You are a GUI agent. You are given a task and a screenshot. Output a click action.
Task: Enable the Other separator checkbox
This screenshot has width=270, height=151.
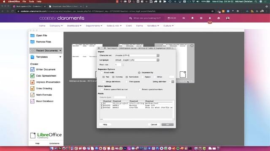pyautogui.click(x=155, y=77)
